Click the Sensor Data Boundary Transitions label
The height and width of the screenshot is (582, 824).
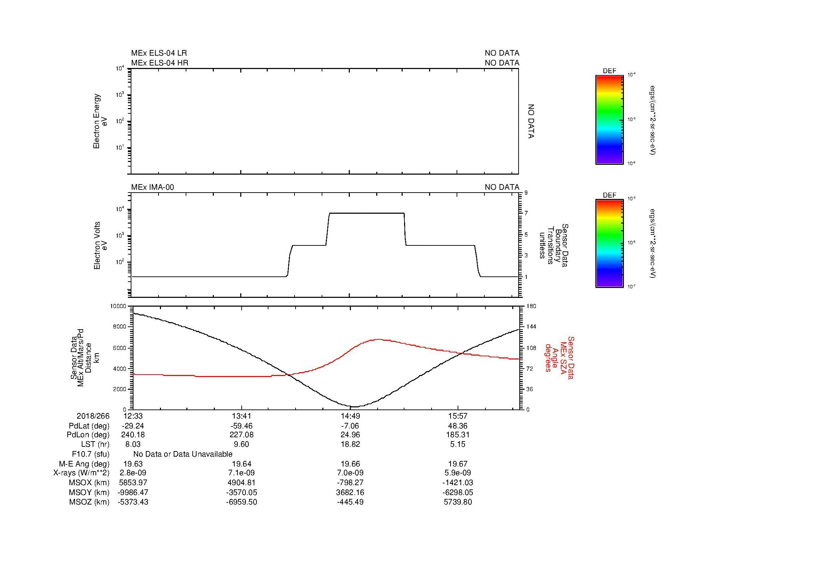pos(554,245)
